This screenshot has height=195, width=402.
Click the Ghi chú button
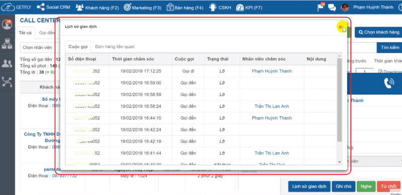point(344,186)
